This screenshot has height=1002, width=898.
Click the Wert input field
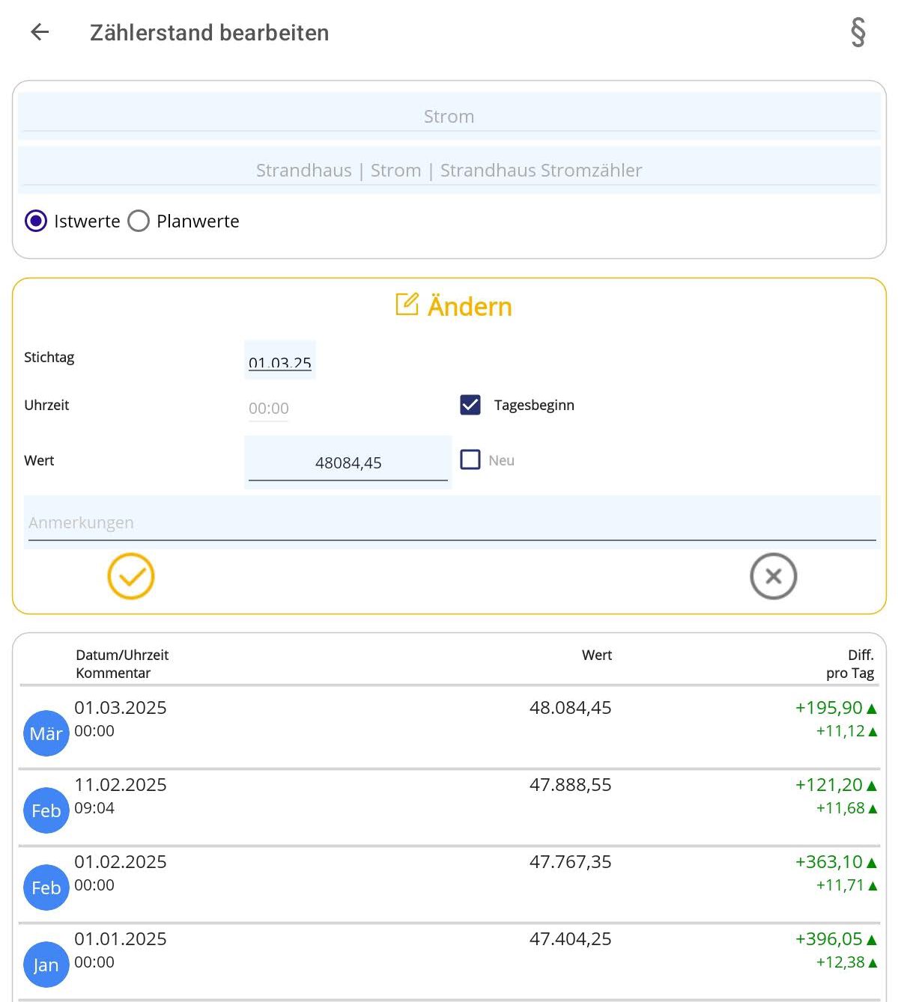pyautogui.click(x=348, y=462)
